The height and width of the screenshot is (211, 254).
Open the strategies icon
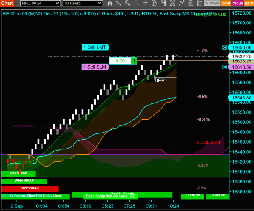tap(191, 3)
